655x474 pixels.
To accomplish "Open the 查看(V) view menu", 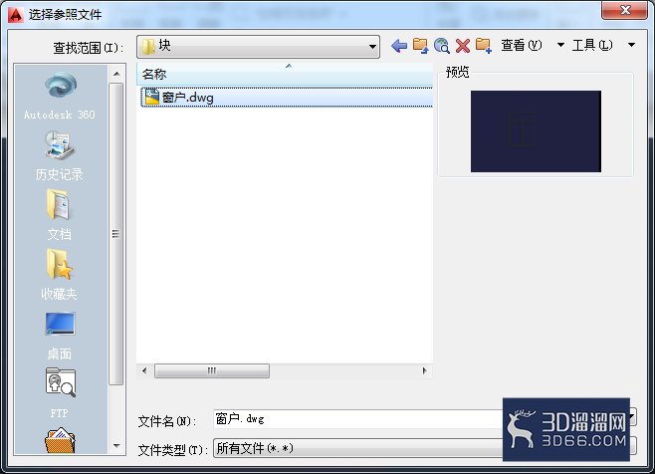I will [x=522, y=45].
